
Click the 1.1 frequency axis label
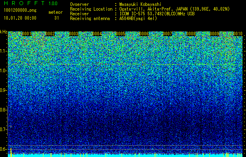point(3,51)
